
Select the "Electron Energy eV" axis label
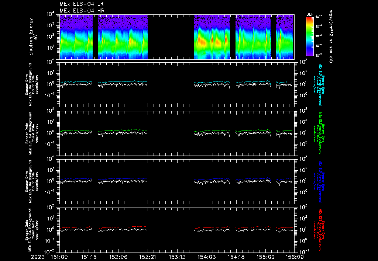pyautogui.click(x=33, y=37)
